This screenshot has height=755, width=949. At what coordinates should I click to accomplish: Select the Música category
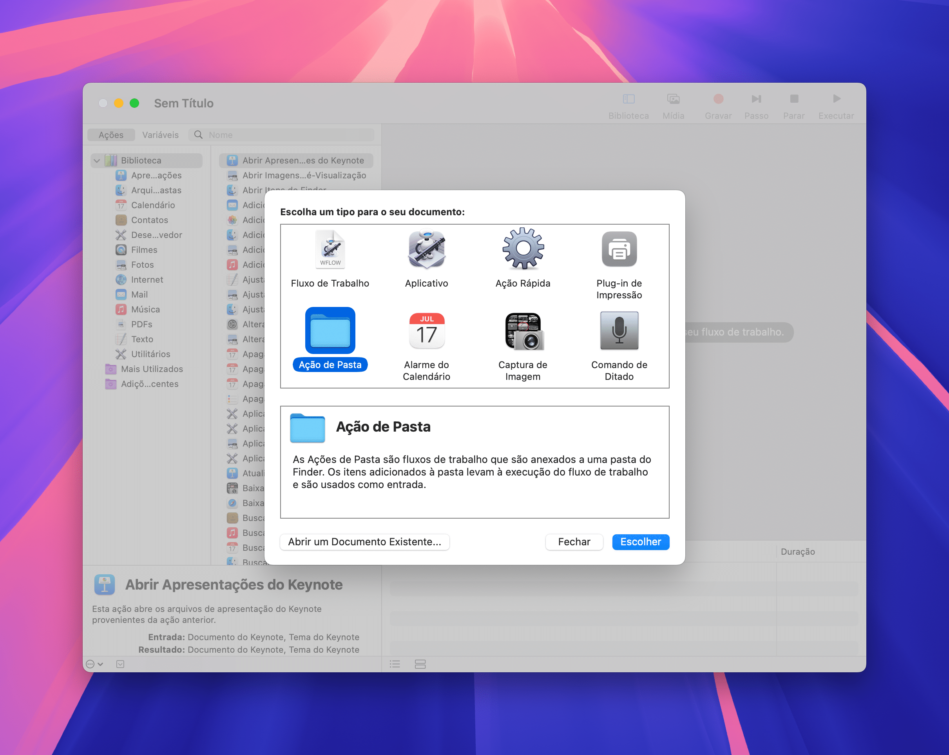point(137,310)
